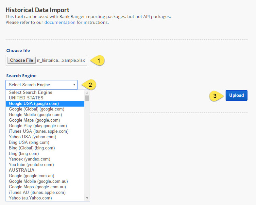Click the yellow step 3 callout marker

(x=214, y=96)
